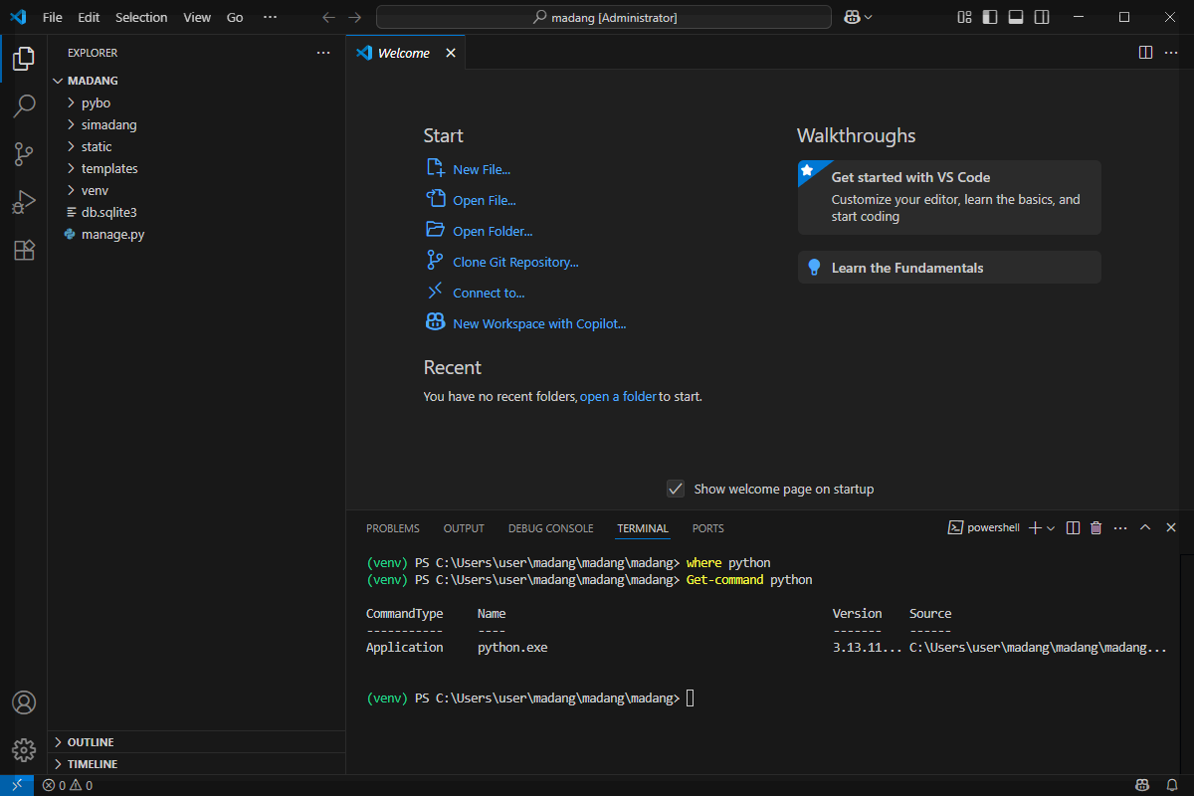Toggle secondary side bar visibility
Screen dimensions: 1194x796
[x=1042, y=17]
